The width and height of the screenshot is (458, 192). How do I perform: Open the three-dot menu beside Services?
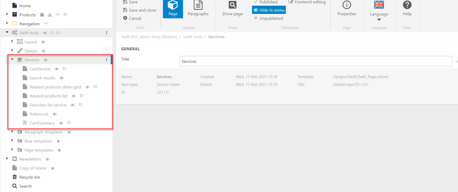pos(107,60)
